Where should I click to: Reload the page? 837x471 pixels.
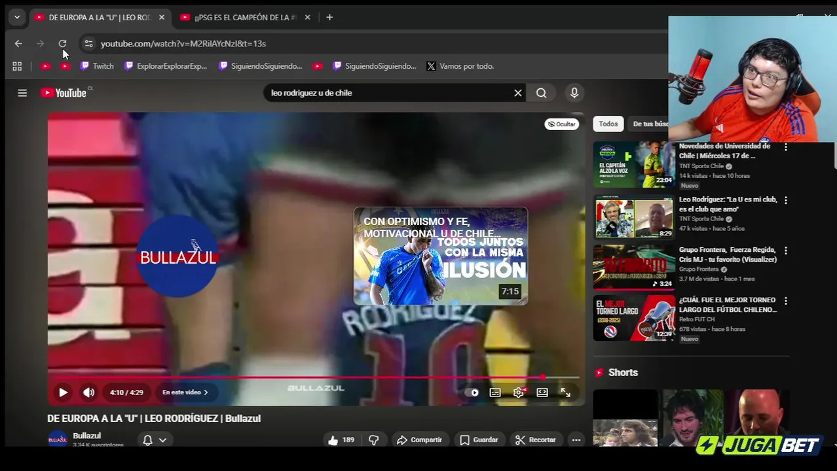pos(62,44)
